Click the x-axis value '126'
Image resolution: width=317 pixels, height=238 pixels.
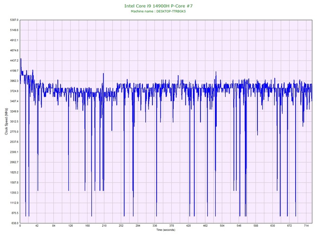[x=70, y=226]
